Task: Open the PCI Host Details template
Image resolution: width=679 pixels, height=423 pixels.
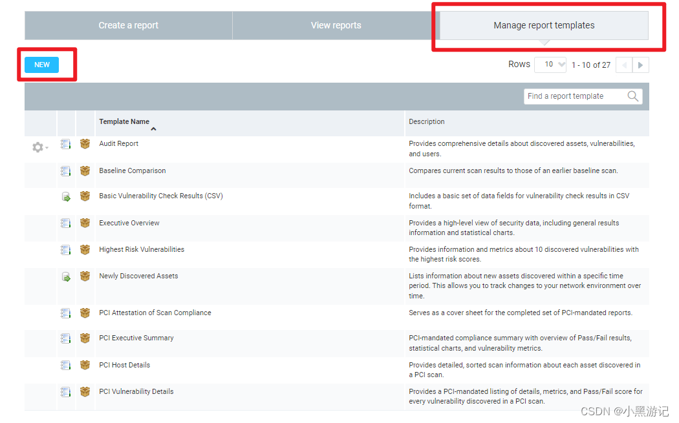Action: pyautogui.click(x=125, y=365)
